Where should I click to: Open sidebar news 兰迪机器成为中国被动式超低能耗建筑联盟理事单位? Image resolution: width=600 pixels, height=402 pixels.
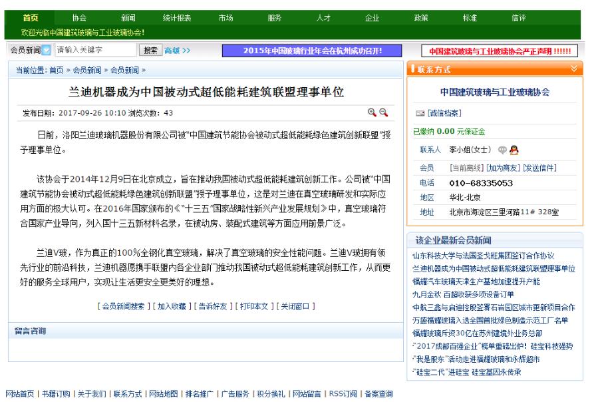coord(494,269)
